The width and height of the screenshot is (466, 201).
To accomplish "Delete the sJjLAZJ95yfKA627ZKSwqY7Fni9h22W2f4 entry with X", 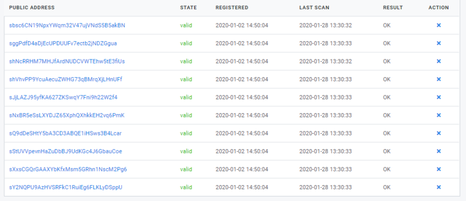I will [x=438, y=97].
